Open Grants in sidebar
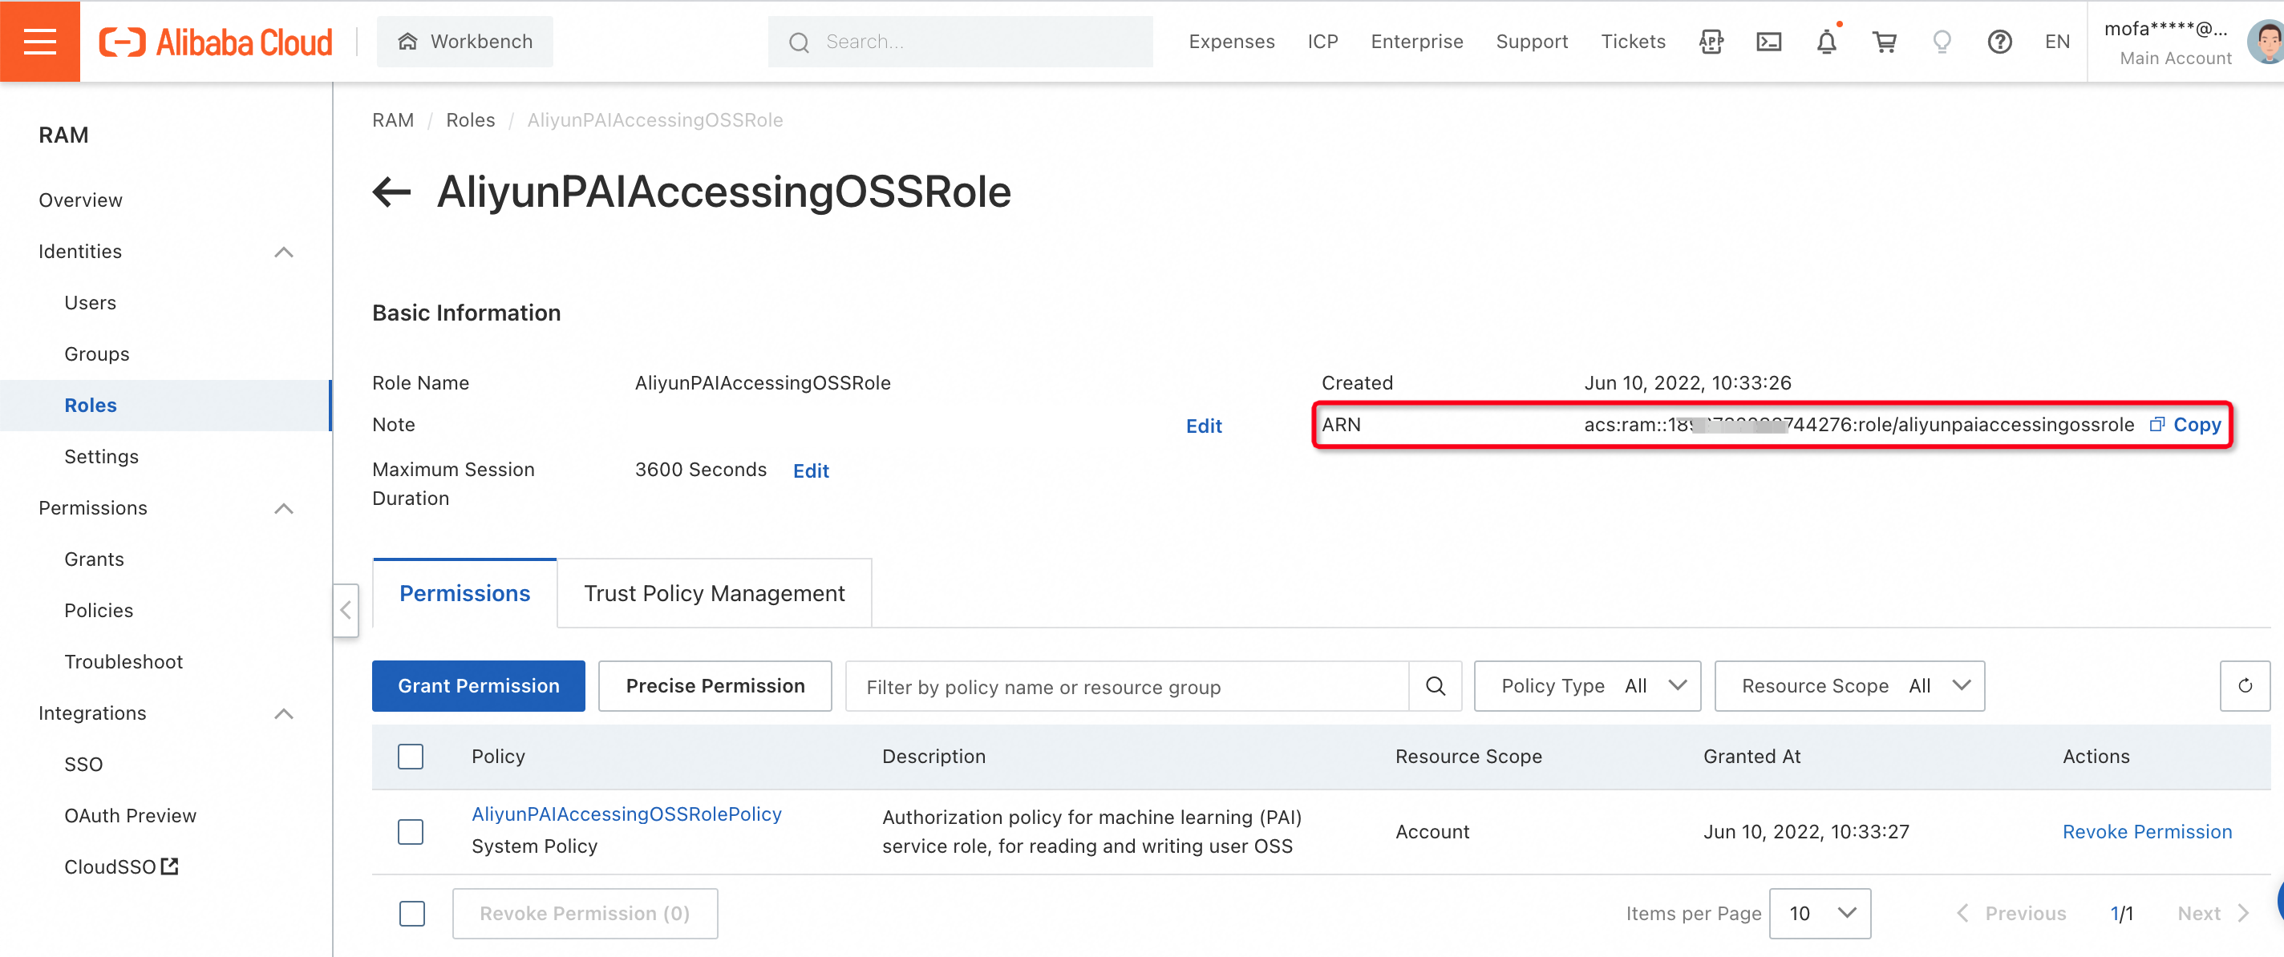2284x957 pixels. coord(94,560)
